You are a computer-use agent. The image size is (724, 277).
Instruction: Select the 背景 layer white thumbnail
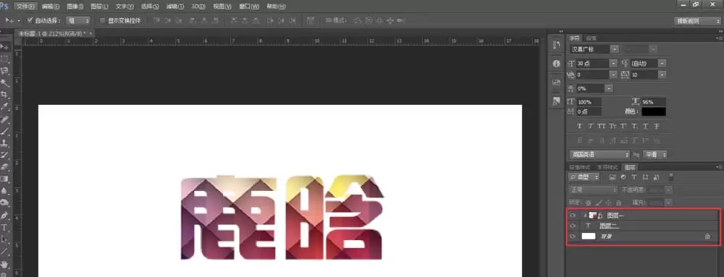[x=588, y=236]
